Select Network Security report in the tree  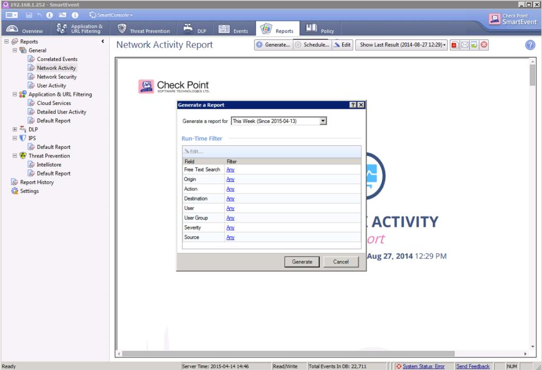57,77
